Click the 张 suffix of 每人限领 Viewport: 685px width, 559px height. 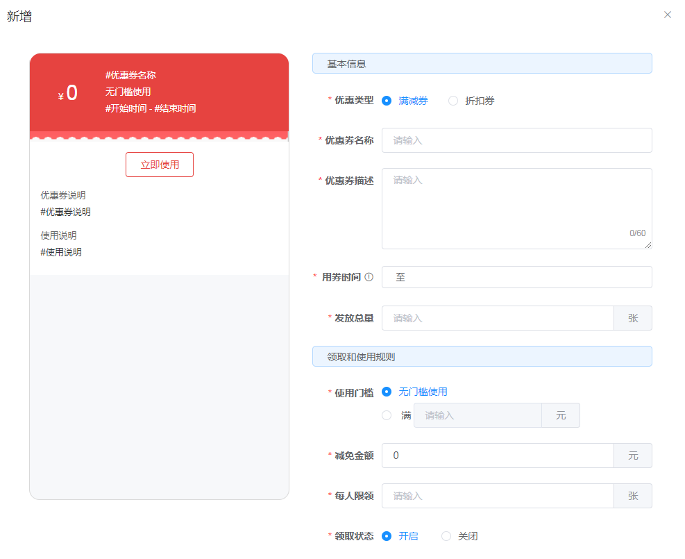click(x=633, y=496)
